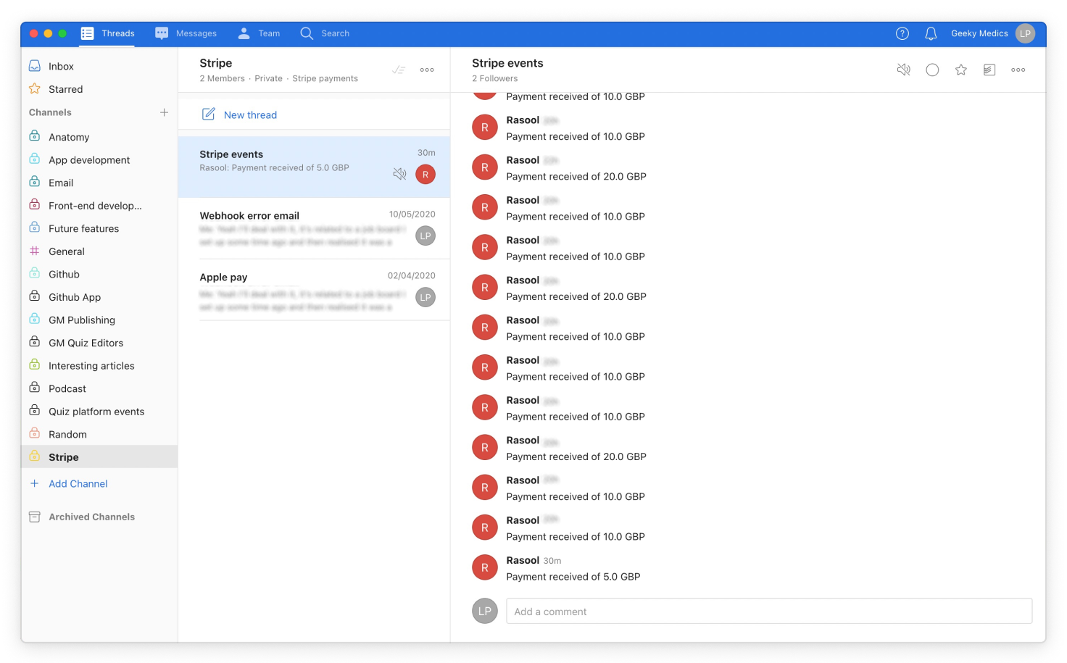Open thread more options menu
This screenshot has height=663, width=1067.
(1018, 70)
